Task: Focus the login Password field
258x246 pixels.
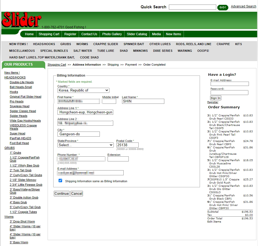Action: click(x=229, y=93)
